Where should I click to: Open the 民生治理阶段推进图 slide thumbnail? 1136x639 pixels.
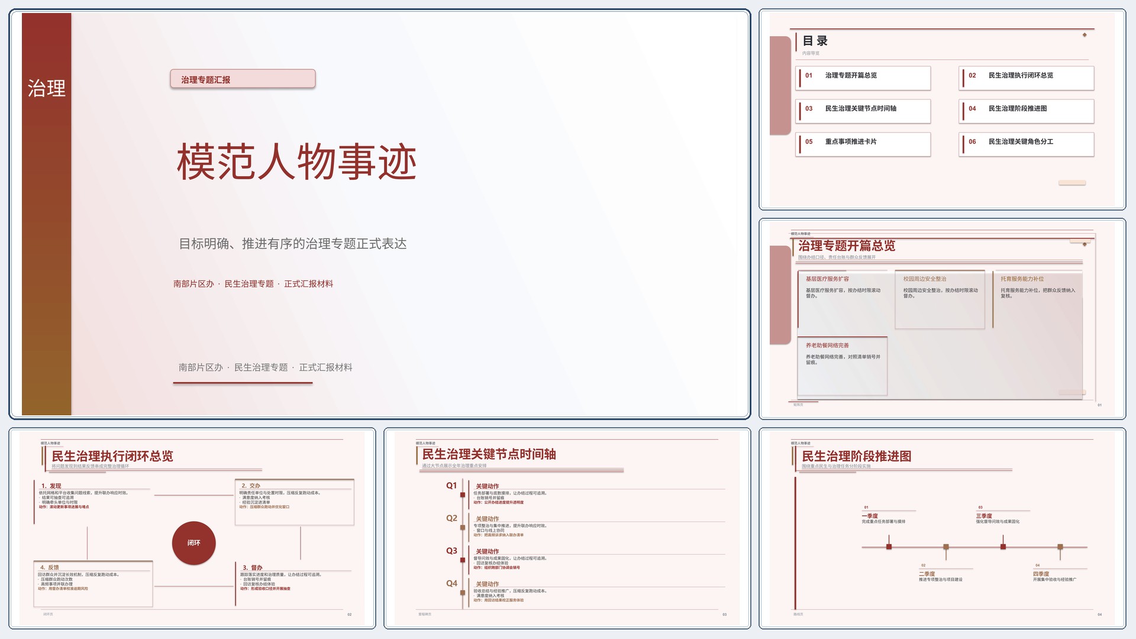point(942,528)
